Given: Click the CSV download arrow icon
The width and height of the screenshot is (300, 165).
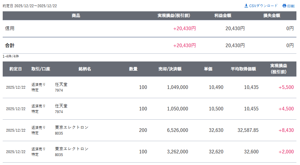Looking at the screenshot, I should pyautogui.click(x=246, y=6).
